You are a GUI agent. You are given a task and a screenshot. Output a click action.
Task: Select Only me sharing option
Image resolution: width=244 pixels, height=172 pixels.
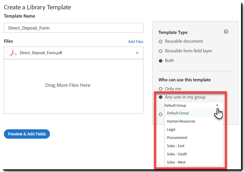(161, 89)
